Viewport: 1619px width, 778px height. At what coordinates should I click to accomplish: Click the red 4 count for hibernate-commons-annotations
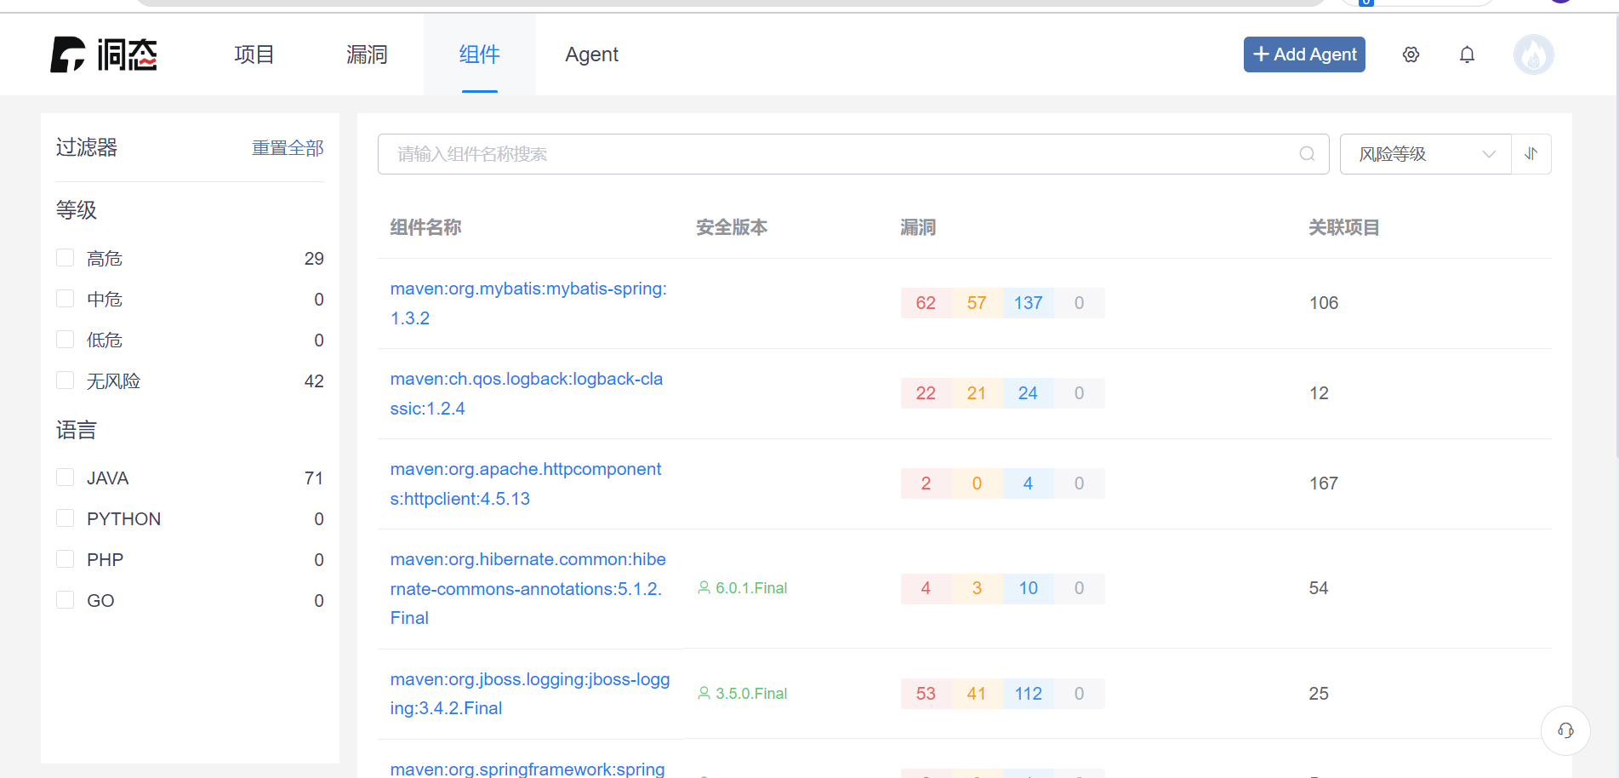click(x=926, y=588)
